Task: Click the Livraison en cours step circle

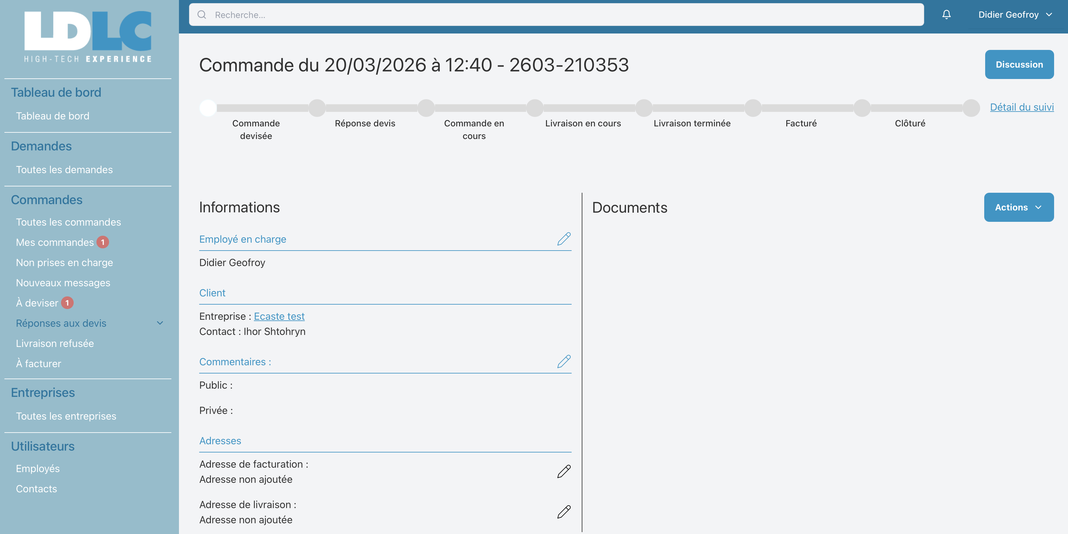Action: [x=535, y=108]
